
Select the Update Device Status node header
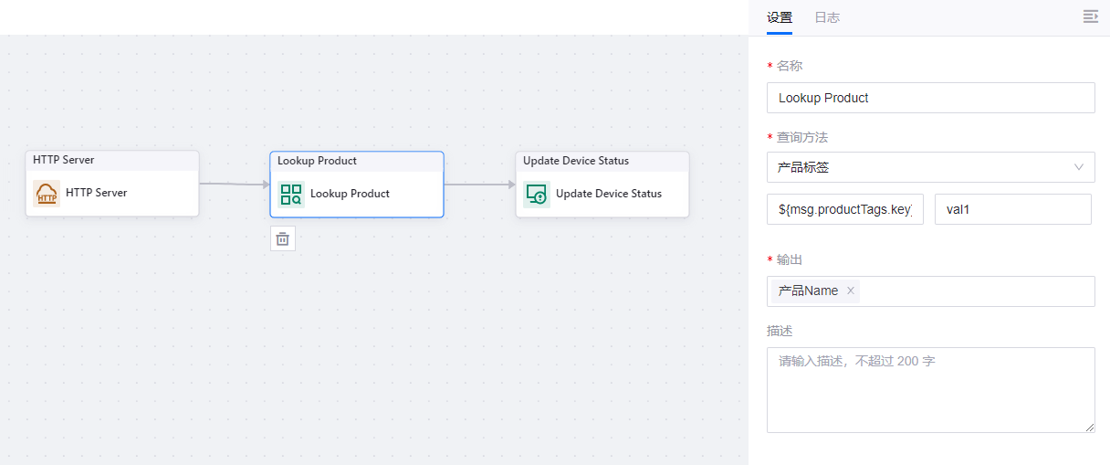602,161
